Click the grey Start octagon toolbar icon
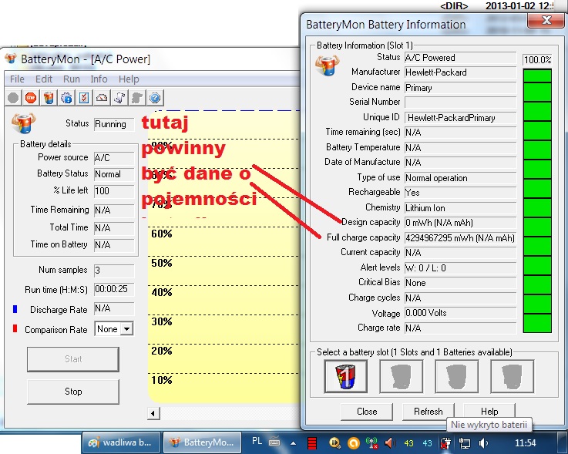Screen dimensions: 568x454 13,98
